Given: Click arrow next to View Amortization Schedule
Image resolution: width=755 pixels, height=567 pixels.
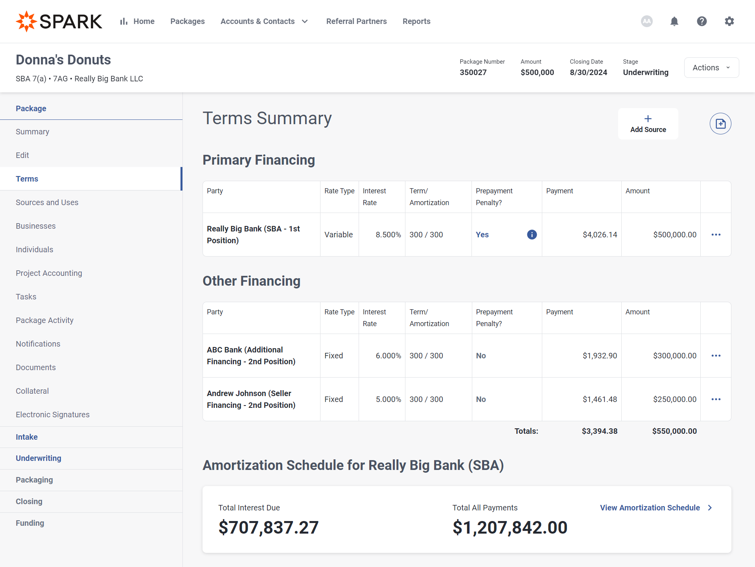Looking at the screenshot, I should pos(710,508).
